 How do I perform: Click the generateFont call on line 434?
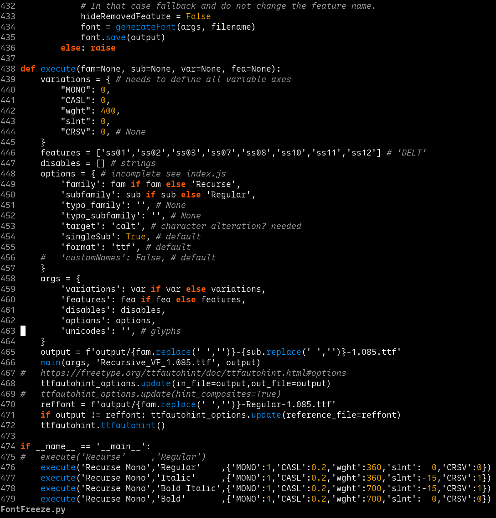point(145,27)
